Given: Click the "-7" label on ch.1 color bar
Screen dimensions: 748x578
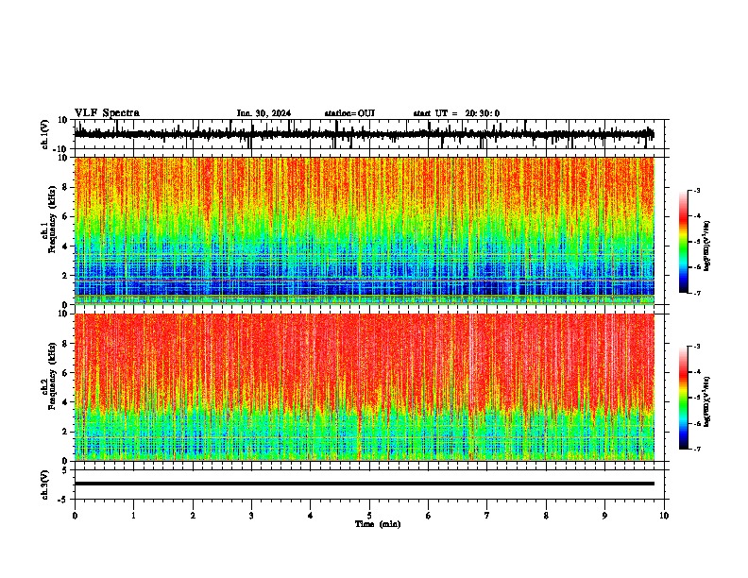Looking at the screenshot, I should click(x=696, y=293).
